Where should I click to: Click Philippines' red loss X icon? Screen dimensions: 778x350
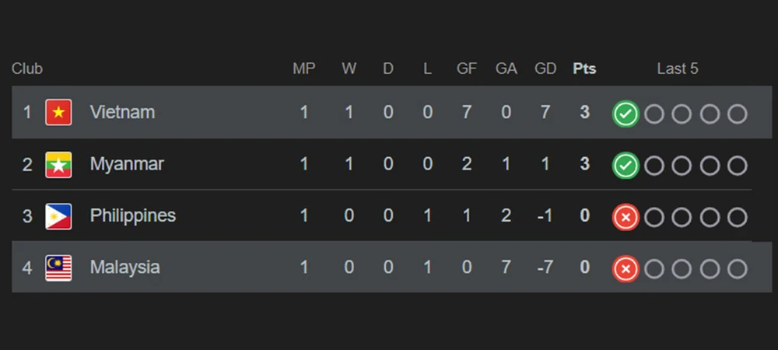pyautogui.click(x=626, y=218)
